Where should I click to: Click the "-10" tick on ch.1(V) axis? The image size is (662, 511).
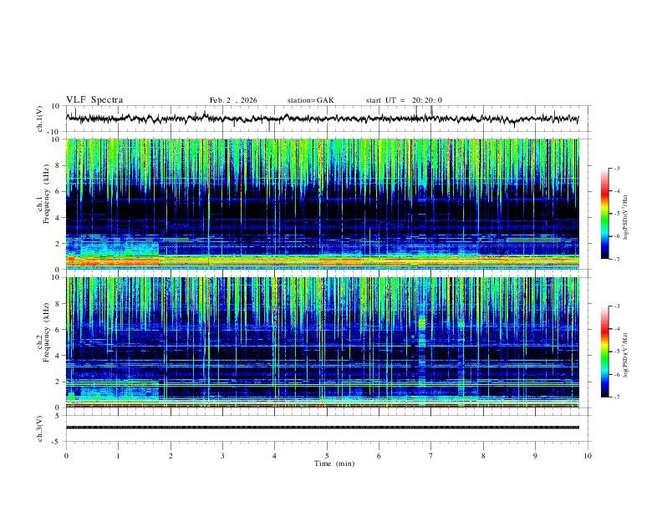tap(54, 132)
